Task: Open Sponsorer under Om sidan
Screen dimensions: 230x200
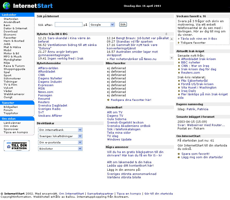Action: coord(11,129)
